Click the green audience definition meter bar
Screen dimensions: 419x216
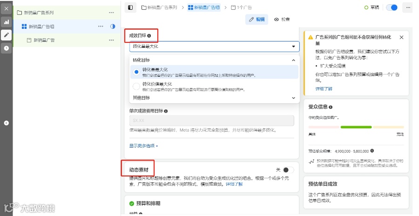[x=356, y=127]
